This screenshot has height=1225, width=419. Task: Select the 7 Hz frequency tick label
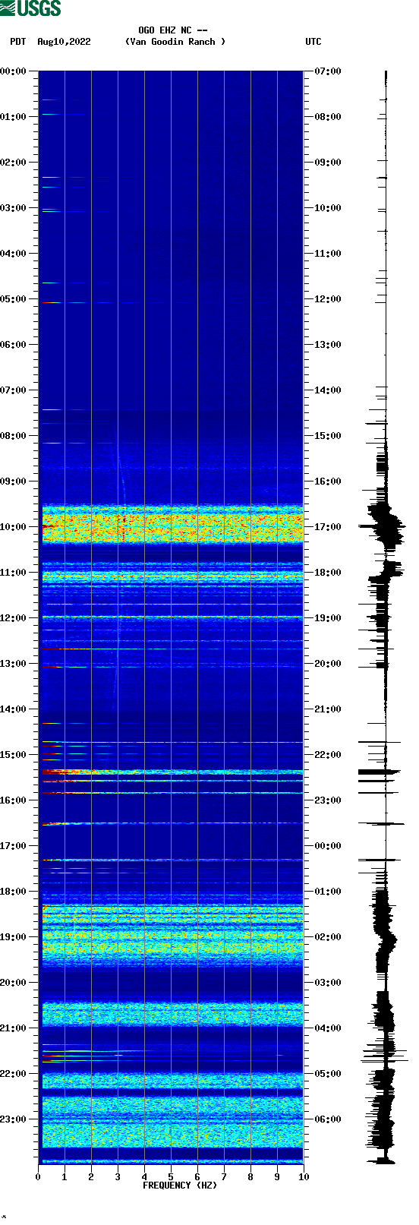224,1177
